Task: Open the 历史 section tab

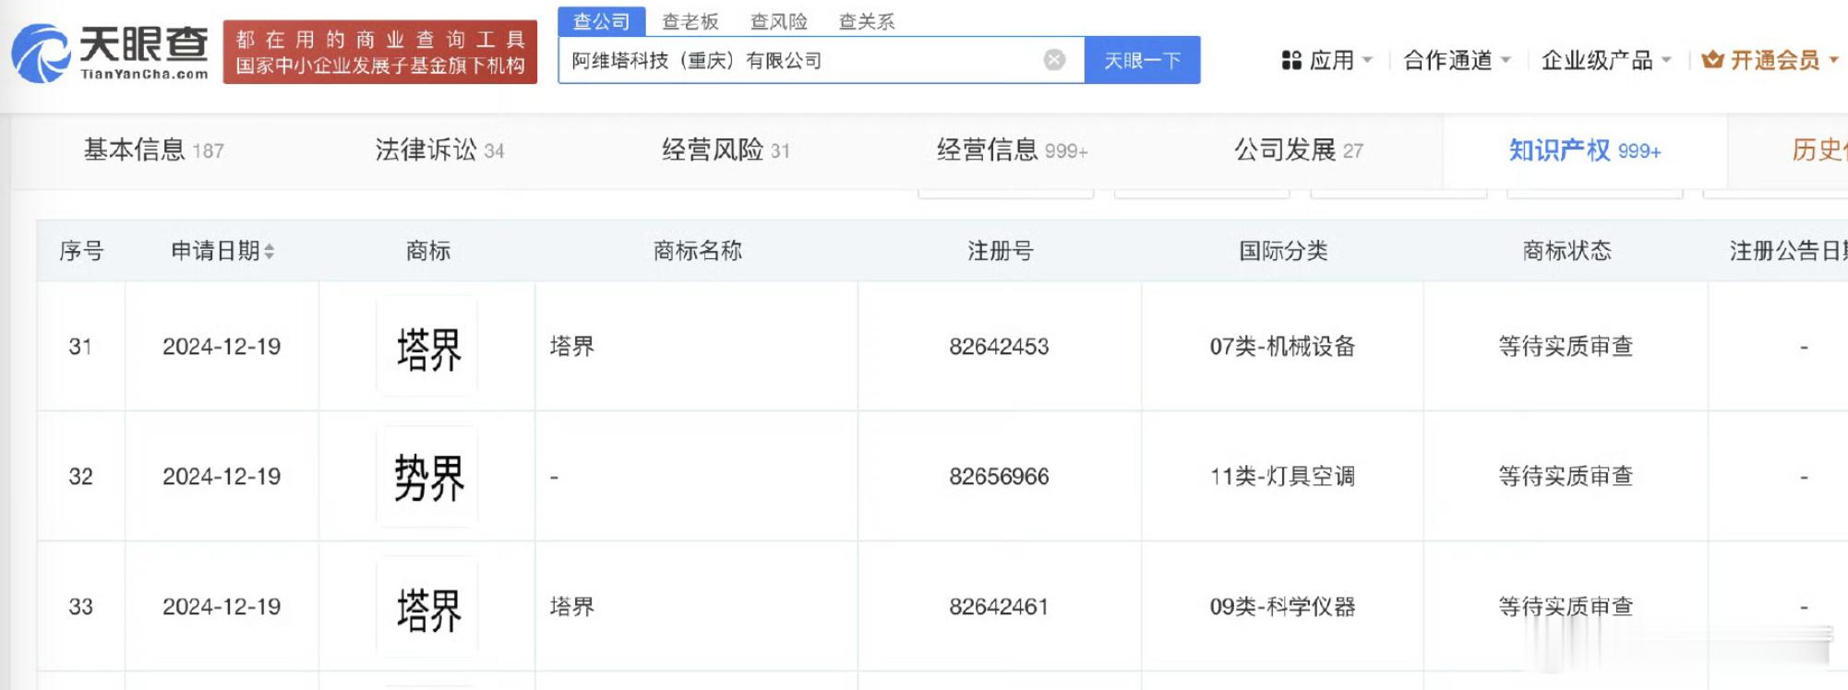Action: coord(1818,149)
